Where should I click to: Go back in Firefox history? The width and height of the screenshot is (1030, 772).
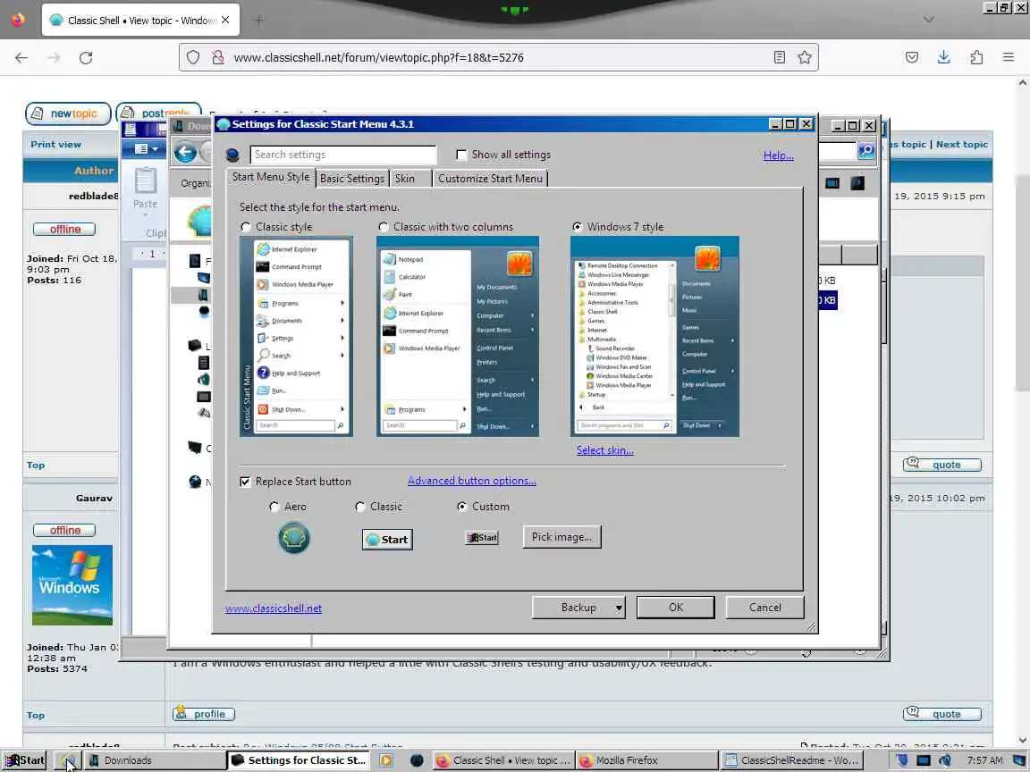21,58
